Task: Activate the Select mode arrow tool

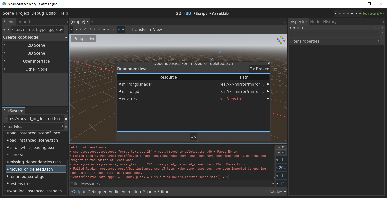Action: click(x=72, y=29)
